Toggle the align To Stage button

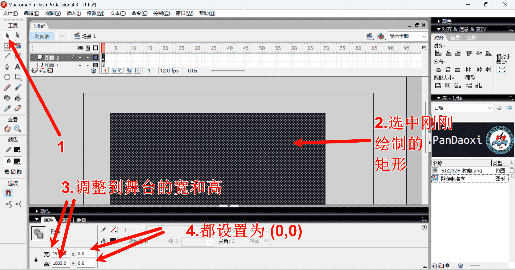[502, 70]
